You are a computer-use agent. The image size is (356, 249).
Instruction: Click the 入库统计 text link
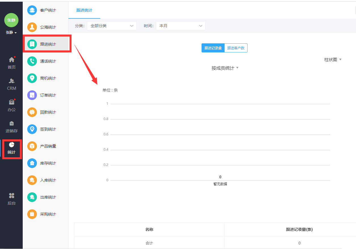[48, 180]
